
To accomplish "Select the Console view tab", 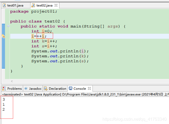I will pyautogui.click(x=80, y=89).
